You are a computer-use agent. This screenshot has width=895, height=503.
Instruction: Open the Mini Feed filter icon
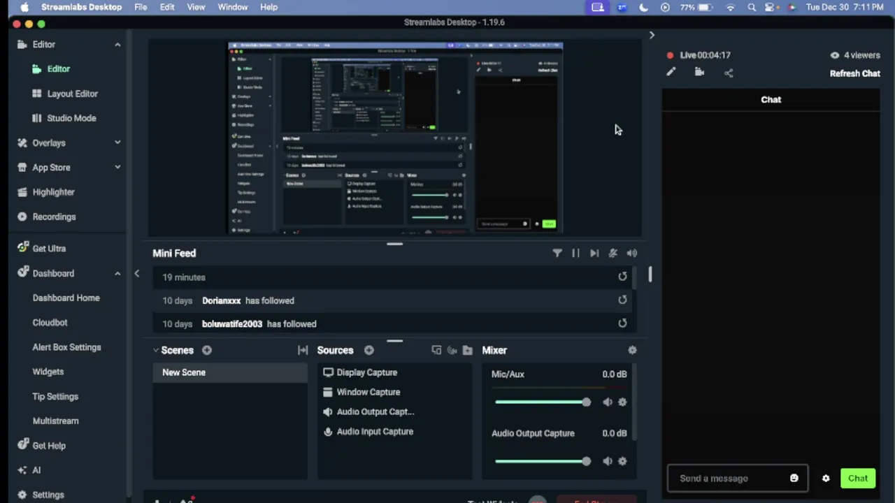tap(557, 253)
